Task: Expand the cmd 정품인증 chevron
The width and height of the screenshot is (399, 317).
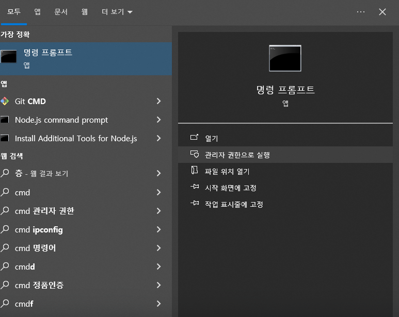Action: pyautogui.click(x=159, y=285)
